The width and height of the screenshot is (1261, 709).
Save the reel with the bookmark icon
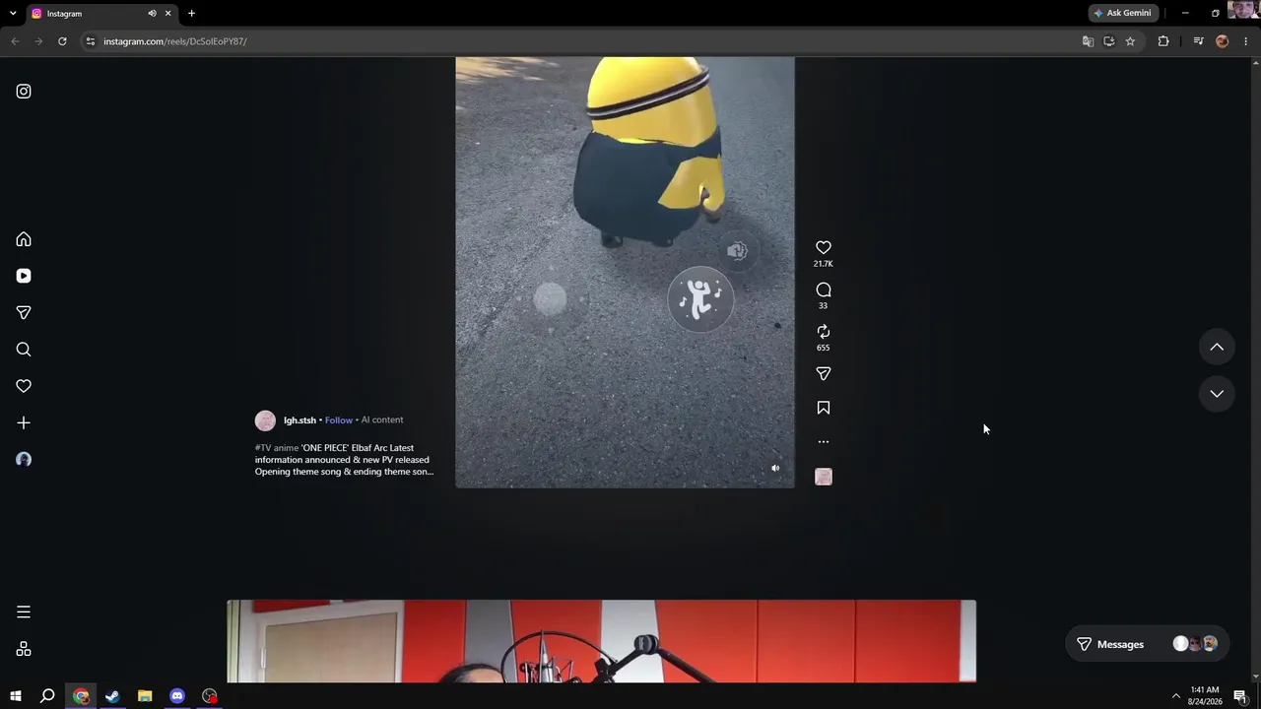[x=824, y=408]
